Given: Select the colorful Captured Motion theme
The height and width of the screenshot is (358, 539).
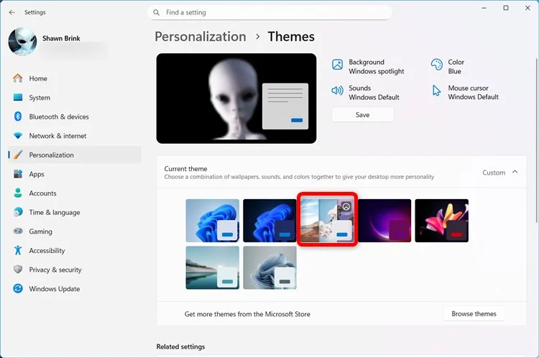Looking at the screenshot, I should [442, 221].
